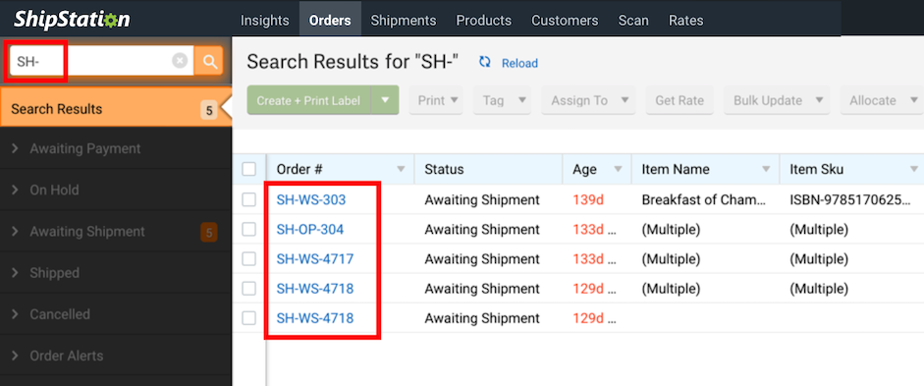Open order SH-WS-4717
924x386 pixels.
315,258
